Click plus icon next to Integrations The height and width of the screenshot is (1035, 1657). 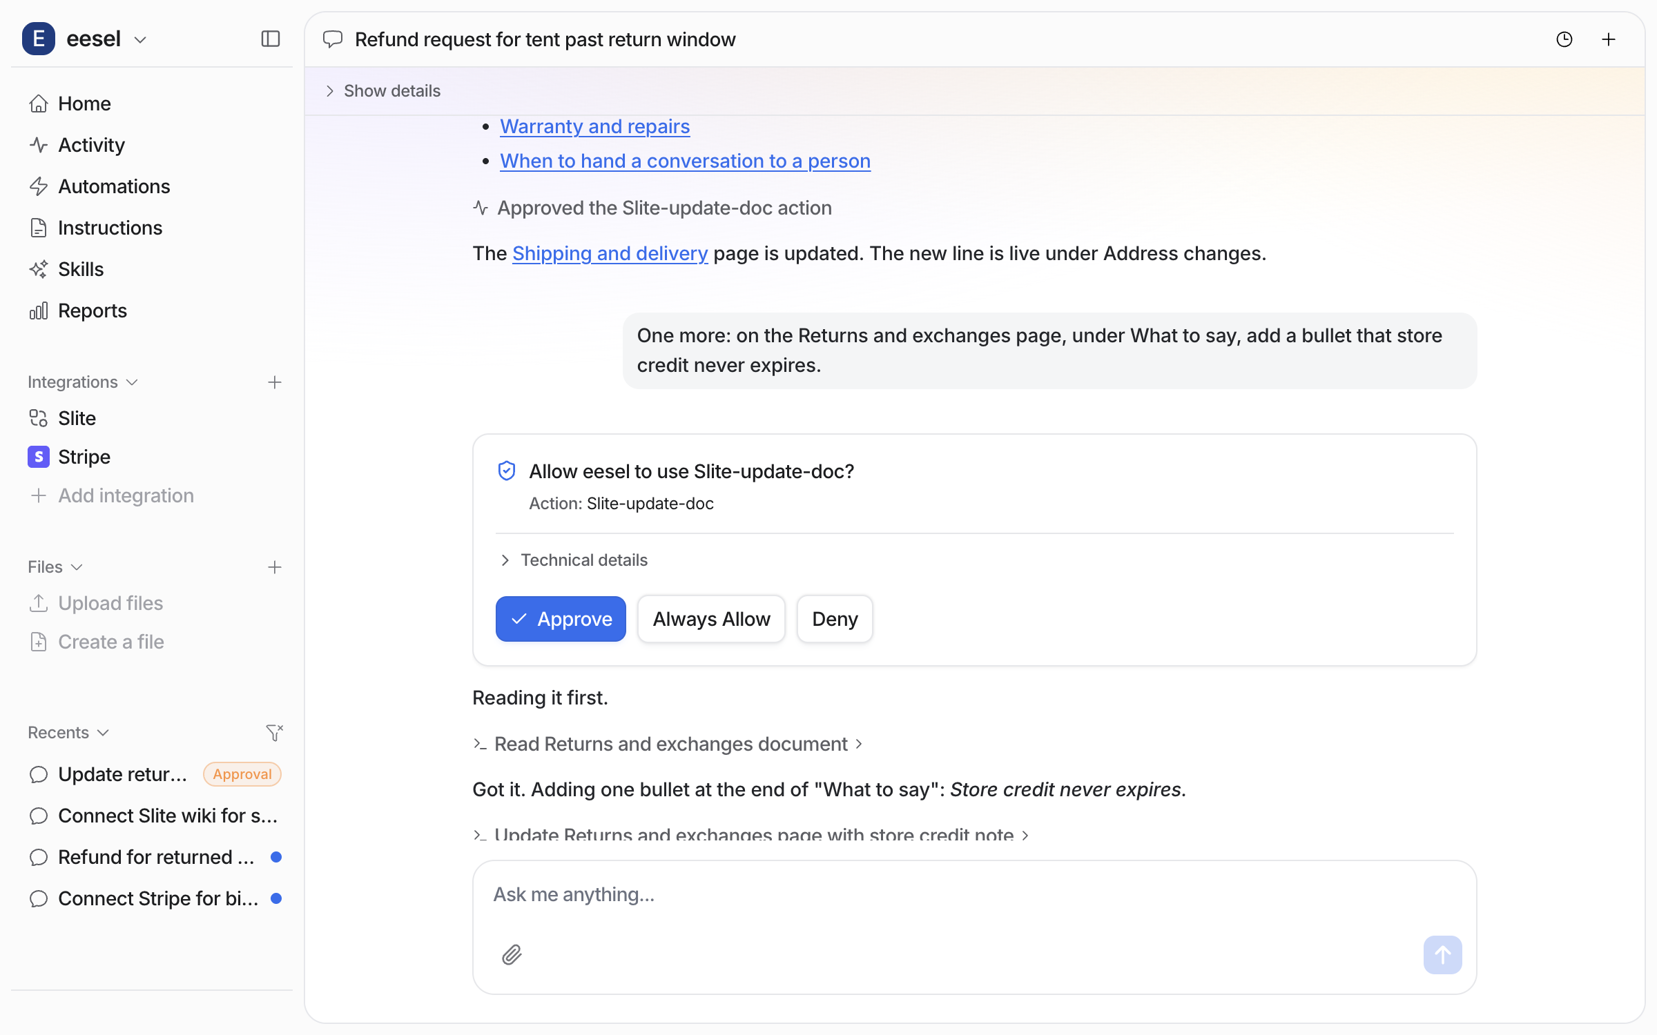point(274,382)
